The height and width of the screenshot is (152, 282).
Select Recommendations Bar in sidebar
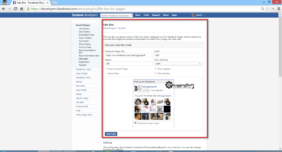89,56
